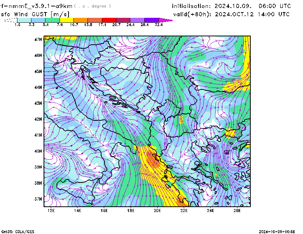Click the 41N latitude label
303x234 pixels.
38,135
